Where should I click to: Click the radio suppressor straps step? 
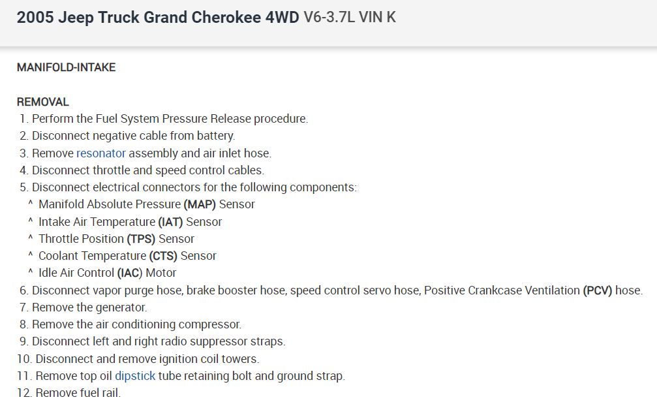(x=159, y=341)
